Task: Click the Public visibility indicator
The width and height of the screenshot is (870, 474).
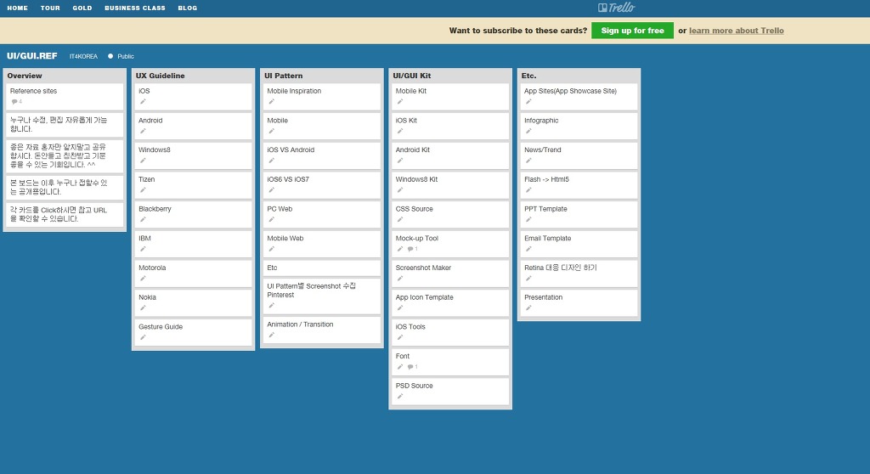Action: pyautogui.click(x=121, y=56)
